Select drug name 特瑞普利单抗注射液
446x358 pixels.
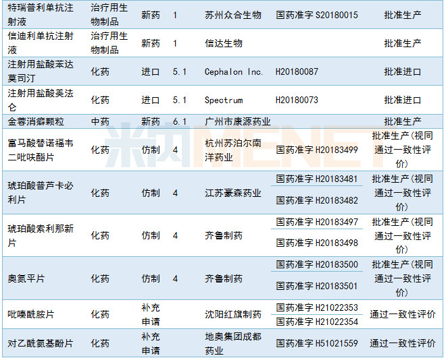click(41, 14)
